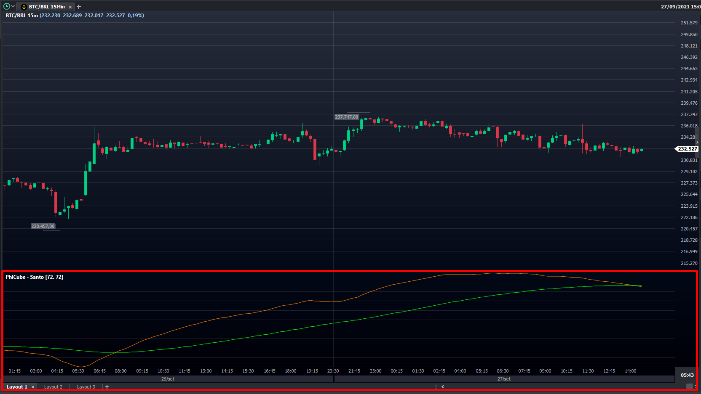Image resolution: width=701 pixels, height=394 pixels.
Task: Click the 0,19% change value
Action: (136, 15)
